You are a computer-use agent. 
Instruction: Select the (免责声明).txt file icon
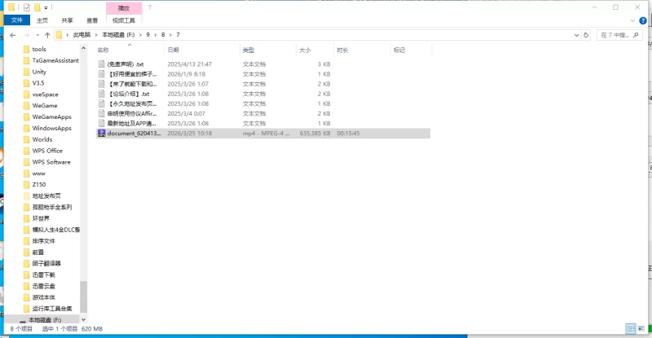[x=101, y=64]
